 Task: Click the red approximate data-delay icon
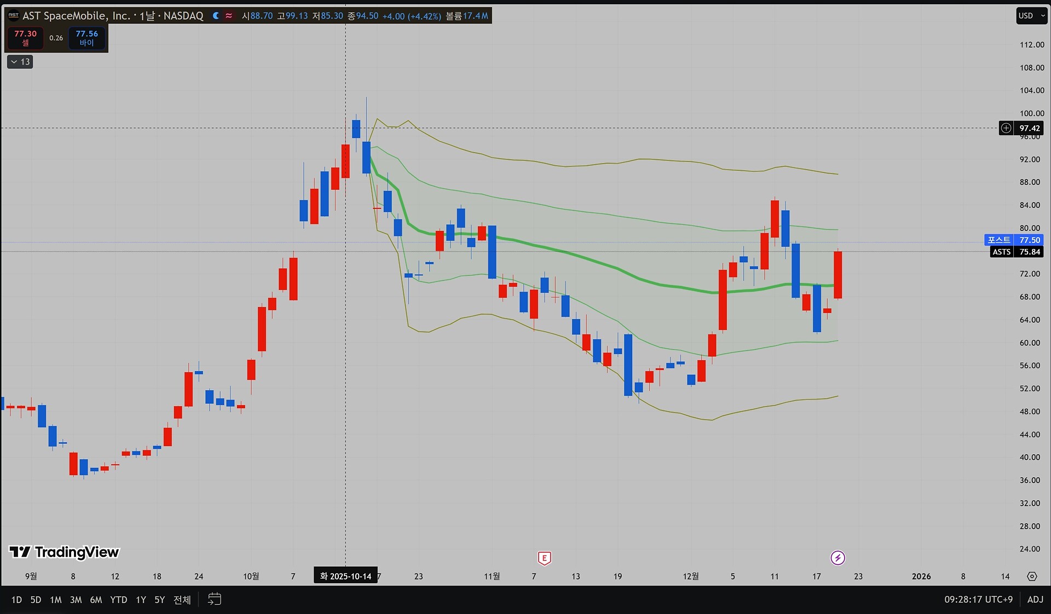pos(229,16)
